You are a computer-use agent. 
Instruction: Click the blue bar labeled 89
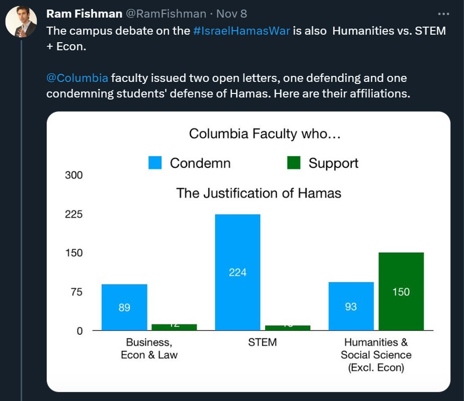tap(124, 308)
